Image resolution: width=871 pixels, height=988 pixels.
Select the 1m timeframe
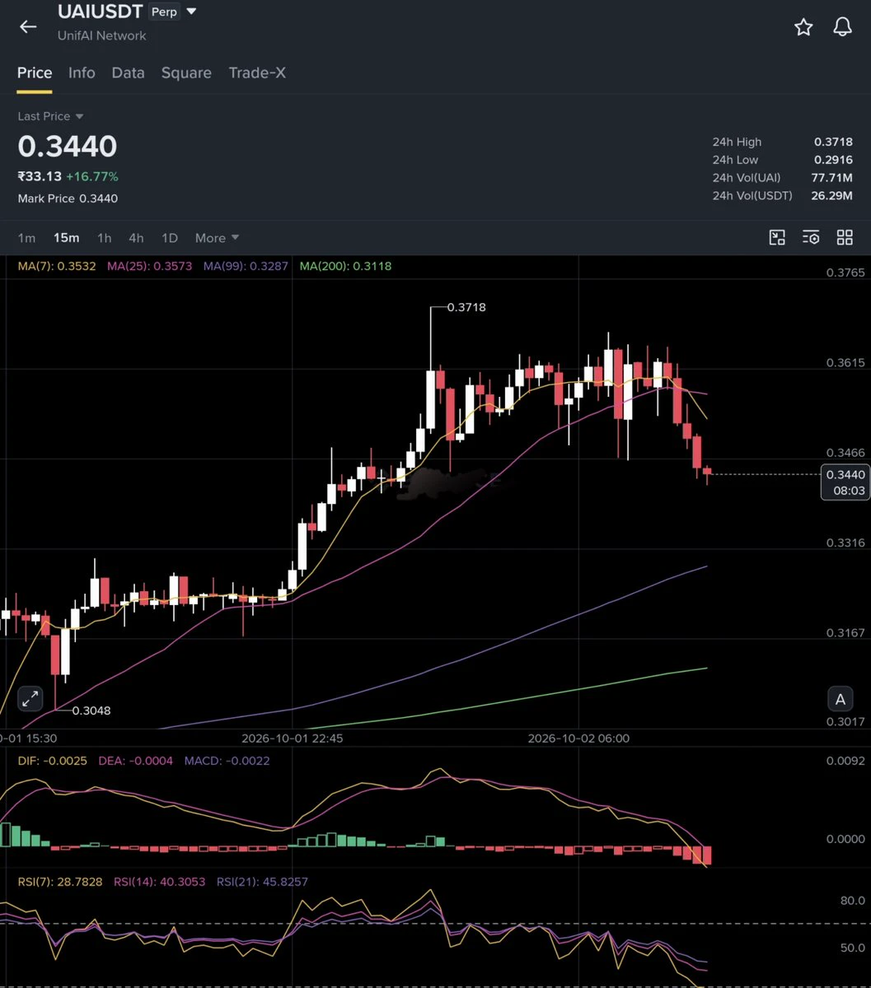click(x=27, y=238)
